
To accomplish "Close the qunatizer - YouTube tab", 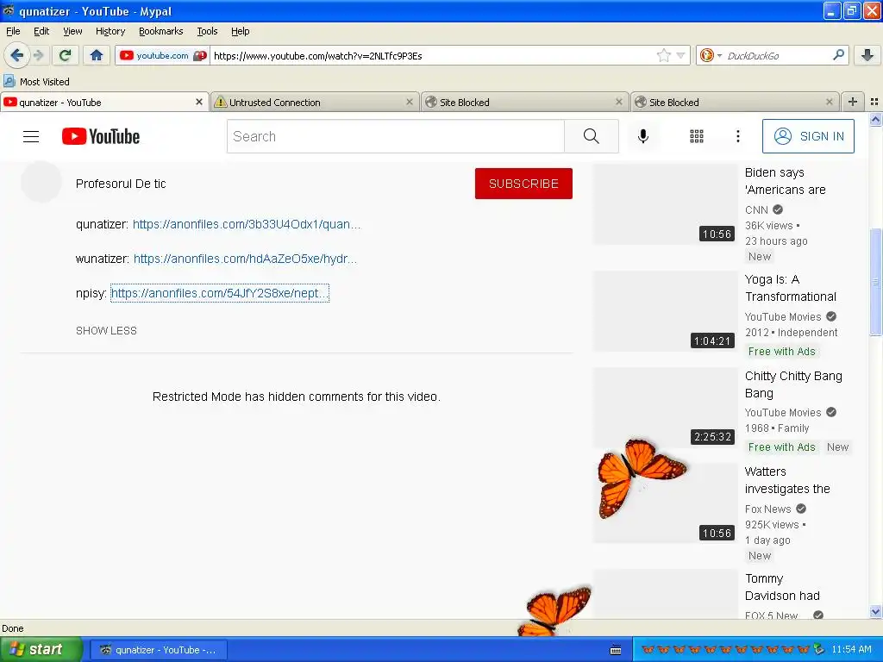I will click(199, 102).
